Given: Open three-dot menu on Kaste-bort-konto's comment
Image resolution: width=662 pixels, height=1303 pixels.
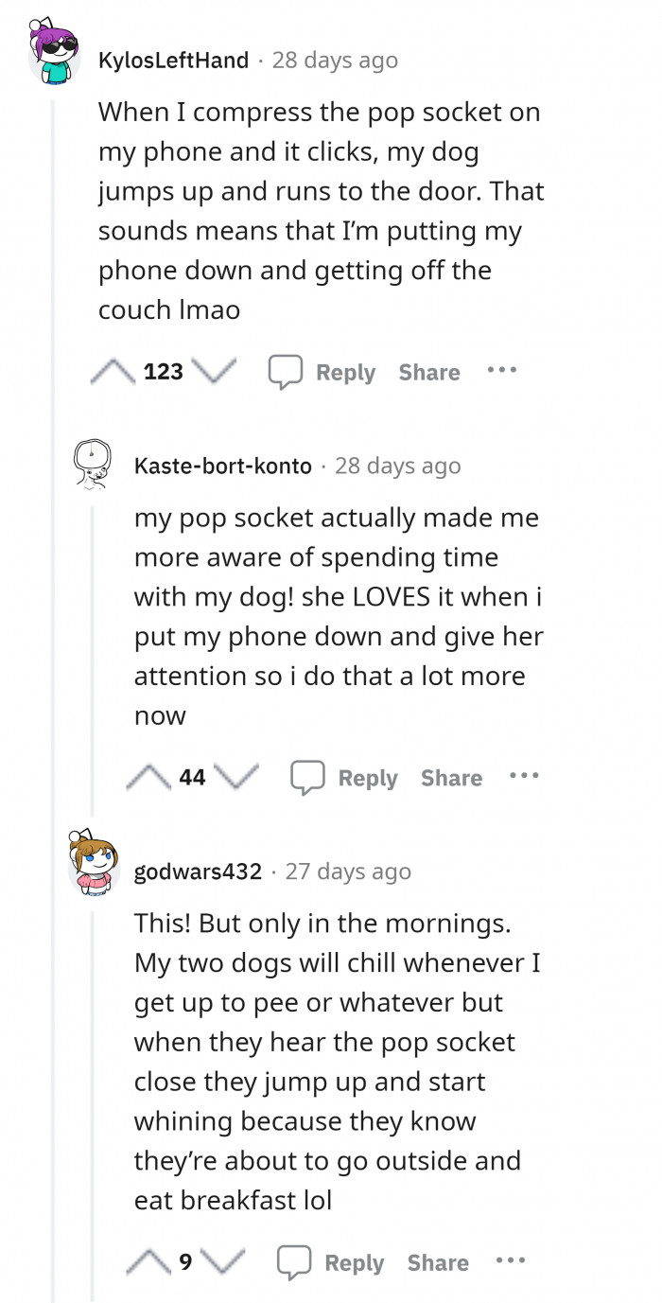Looking at the screenshot, I should click(523, 777).
